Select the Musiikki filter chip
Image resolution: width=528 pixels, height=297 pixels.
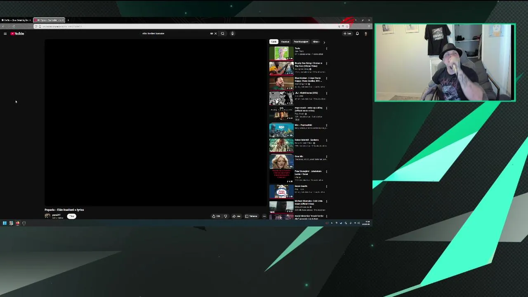(285, 42)
